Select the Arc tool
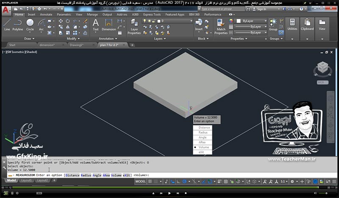 click(41, 25)
